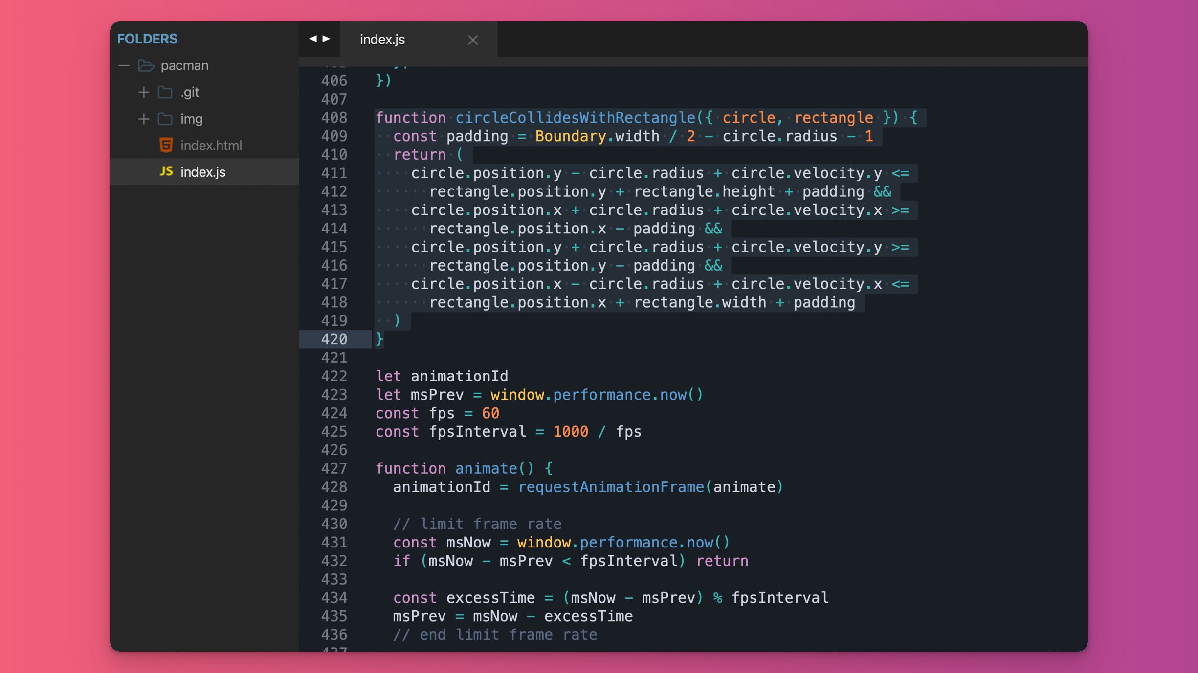Open index.html in the sidebar
The height and width of the screenshot is (673, 1198).
click(x=211, y=146)
